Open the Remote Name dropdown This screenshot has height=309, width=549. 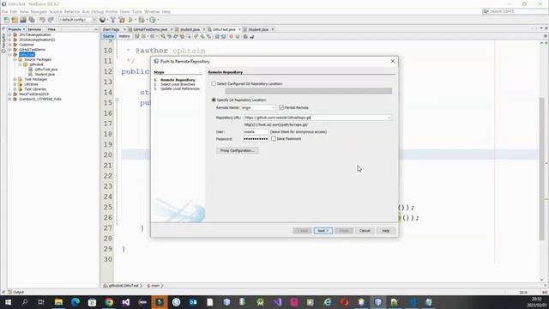[273, 107]
